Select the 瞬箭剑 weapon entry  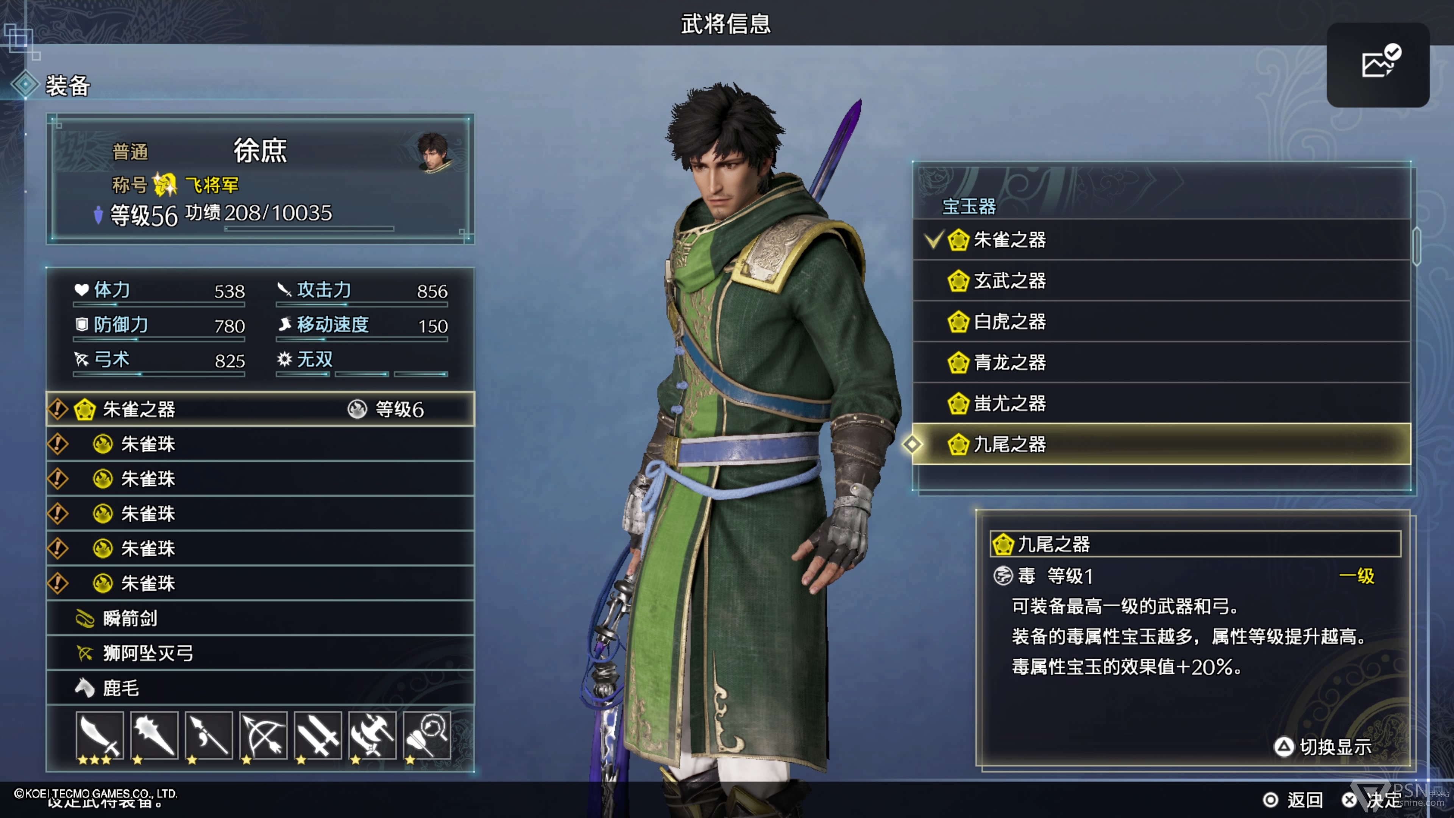[260, 618]
